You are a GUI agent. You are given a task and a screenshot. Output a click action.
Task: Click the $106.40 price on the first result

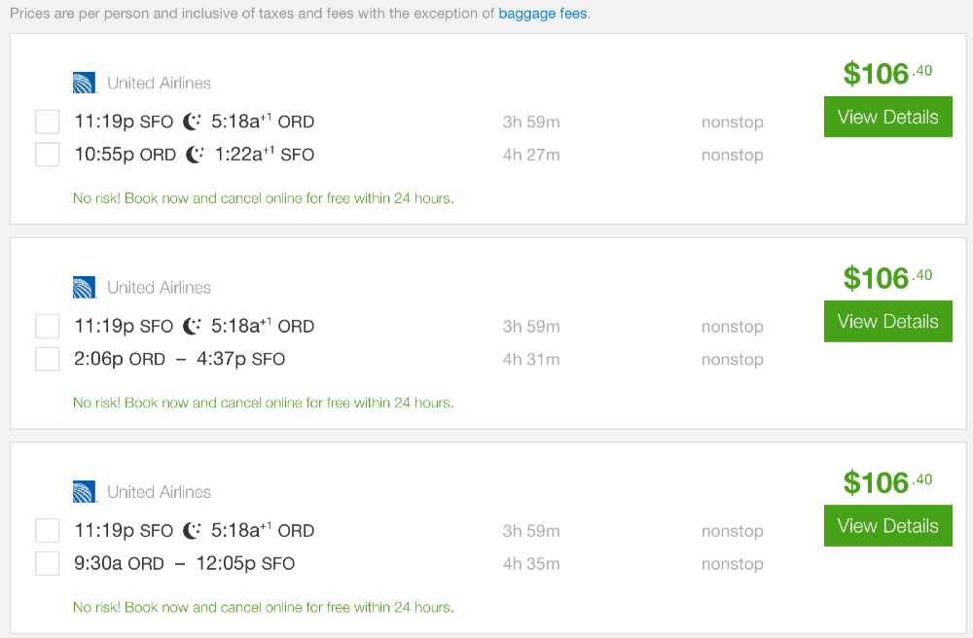pyautogui.click(x=886, y=74)
